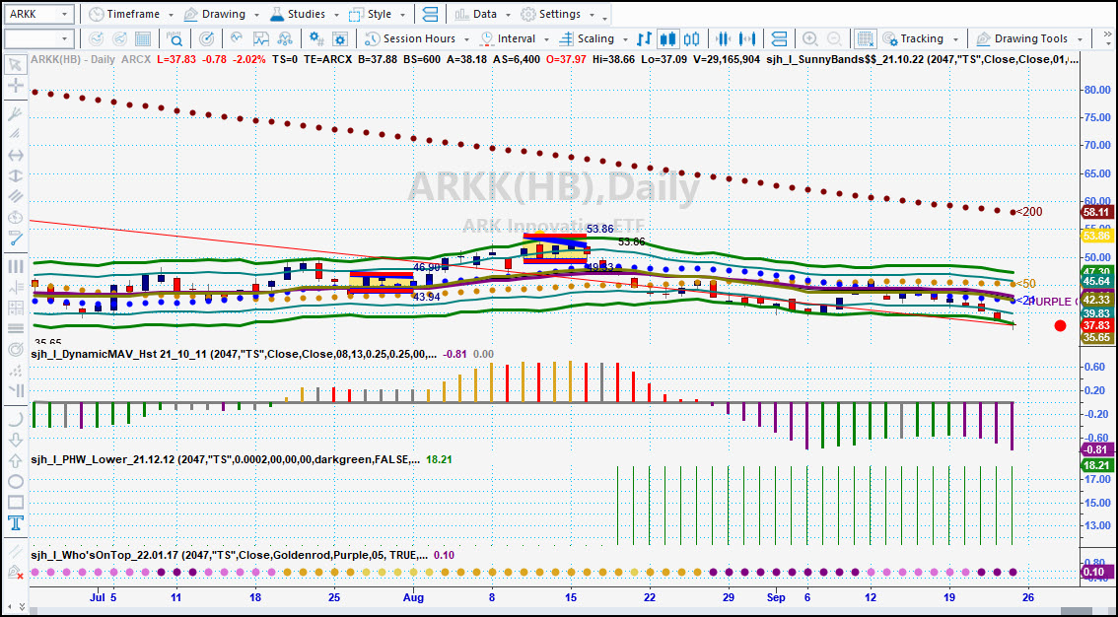Click the yellow 53.86 price axis marker
The height and width of the screenshot is (617, 1118).
(x=1096, y=236)
